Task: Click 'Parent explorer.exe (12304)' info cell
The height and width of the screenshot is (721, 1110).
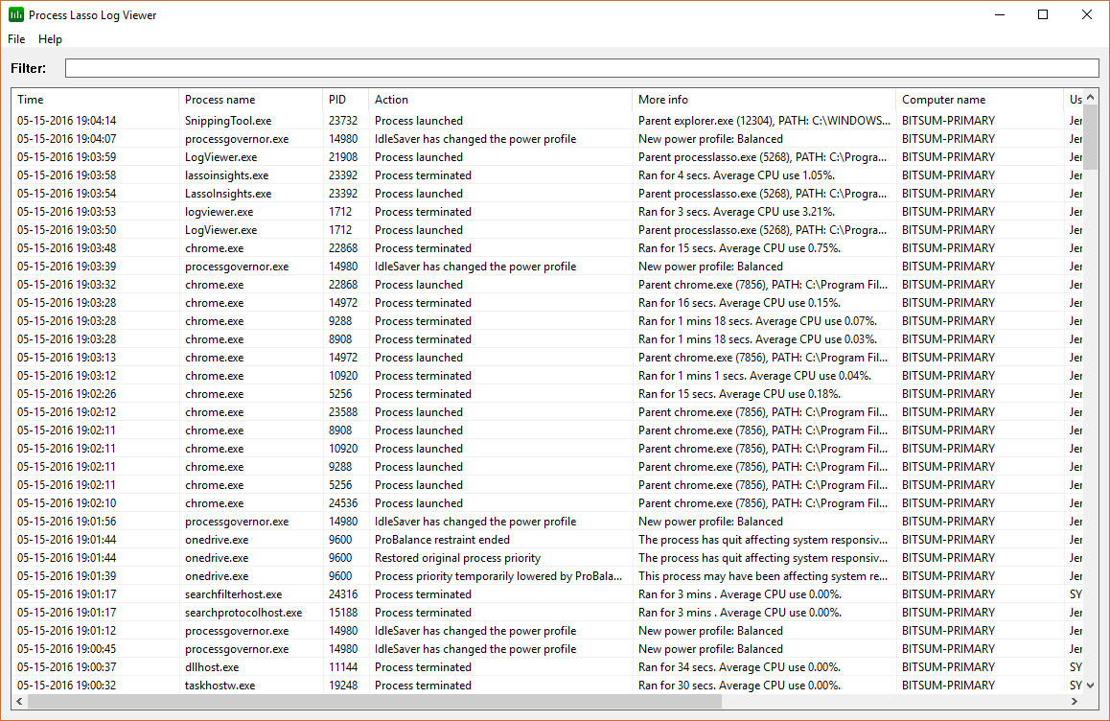Action: pyautogui.click(x=765, y=121)
